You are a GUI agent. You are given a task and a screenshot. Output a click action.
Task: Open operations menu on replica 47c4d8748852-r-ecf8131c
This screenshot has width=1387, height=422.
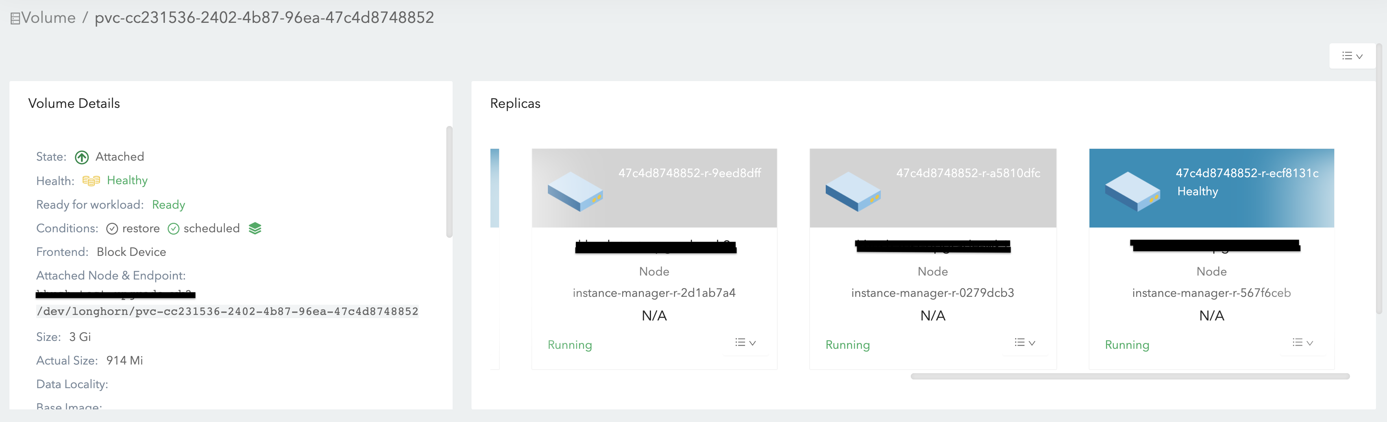(x=1302, y=342)
